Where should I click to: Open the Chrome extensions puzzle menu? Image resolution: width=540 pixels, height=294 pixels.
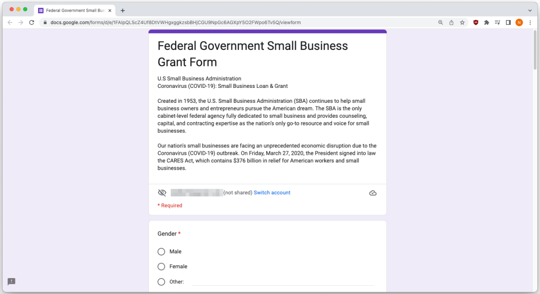click(x=487, y=23)
